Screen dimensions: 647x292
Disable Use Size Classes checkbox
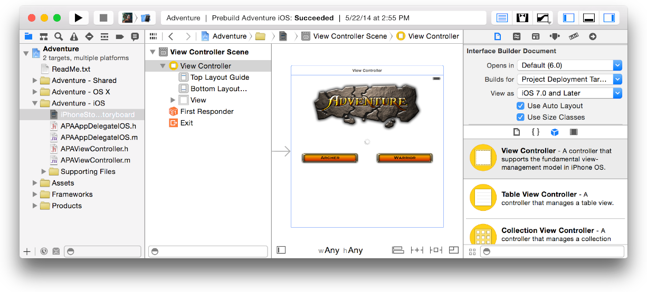(x=520, y=118)
